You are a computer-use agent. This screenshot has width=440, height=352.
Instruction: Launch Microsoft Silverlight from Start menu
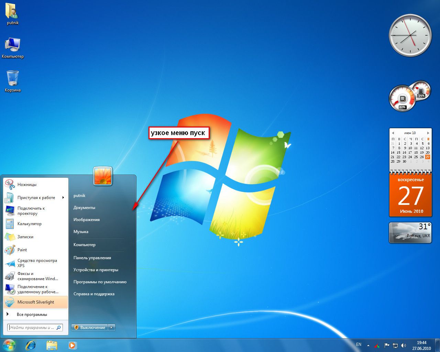pos(36,302)
